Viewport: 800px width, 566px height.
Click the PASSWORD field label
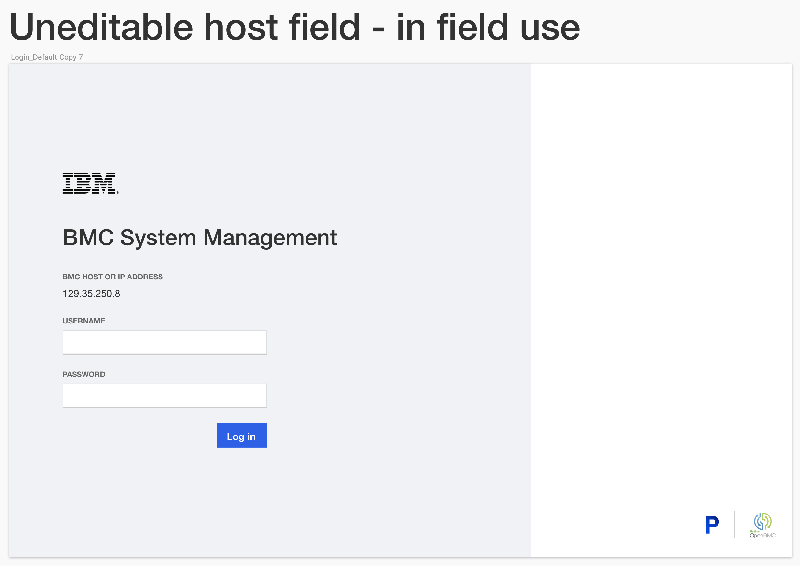83,374
